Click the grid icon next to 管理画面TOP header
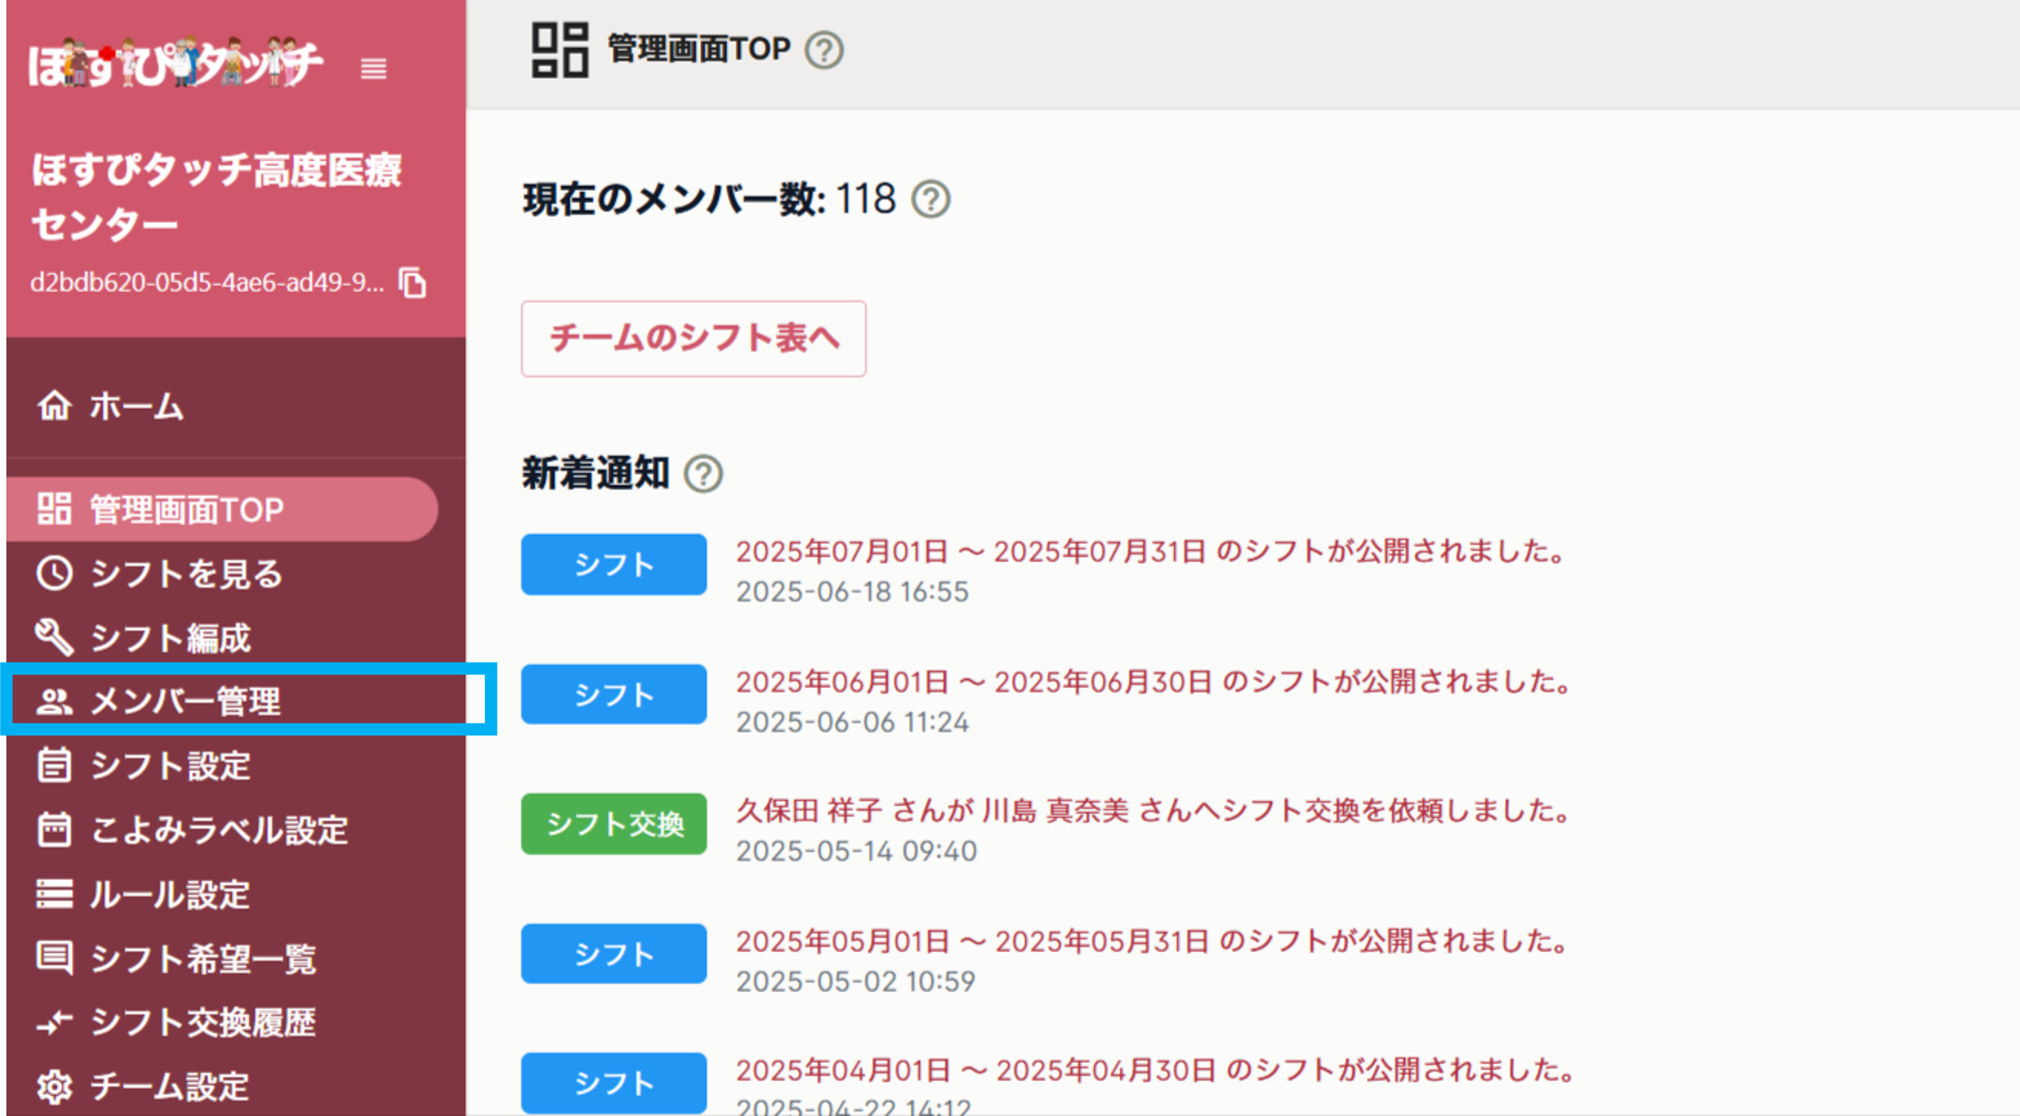Screen dimensions: 2020x1116 point(560,49)
